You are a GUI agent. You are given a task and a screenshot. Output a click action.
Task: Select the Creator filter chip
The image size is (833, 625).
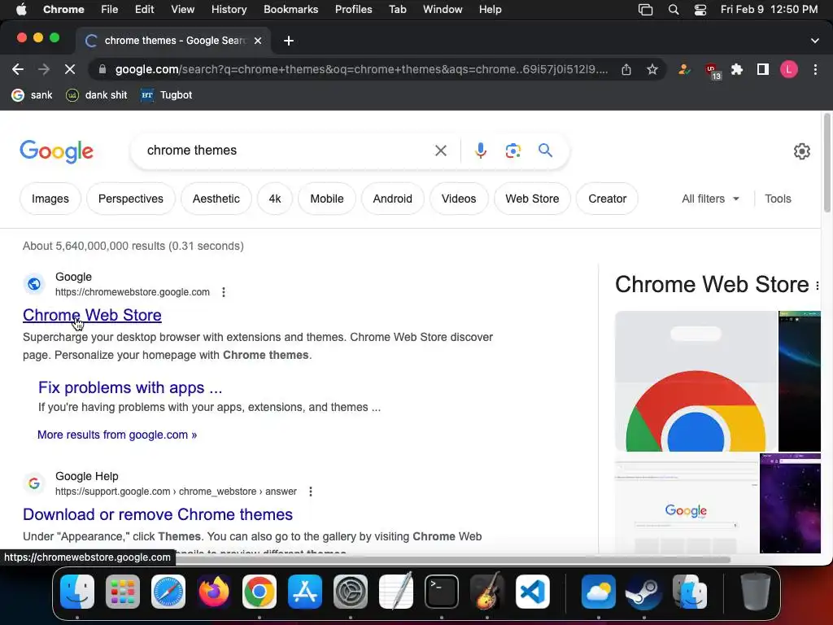click(607, 199)
